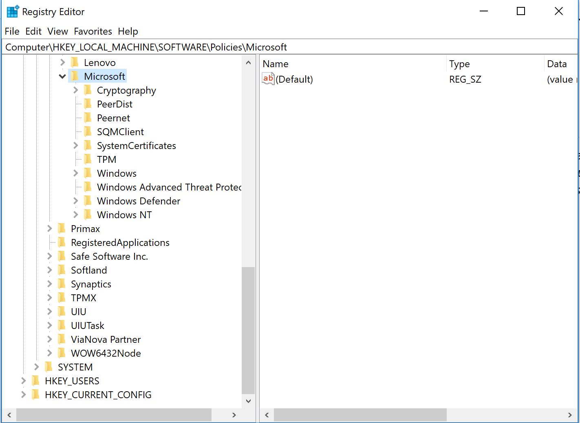Open the Favorites menu
580x423 pixels.
coord(93,31)
